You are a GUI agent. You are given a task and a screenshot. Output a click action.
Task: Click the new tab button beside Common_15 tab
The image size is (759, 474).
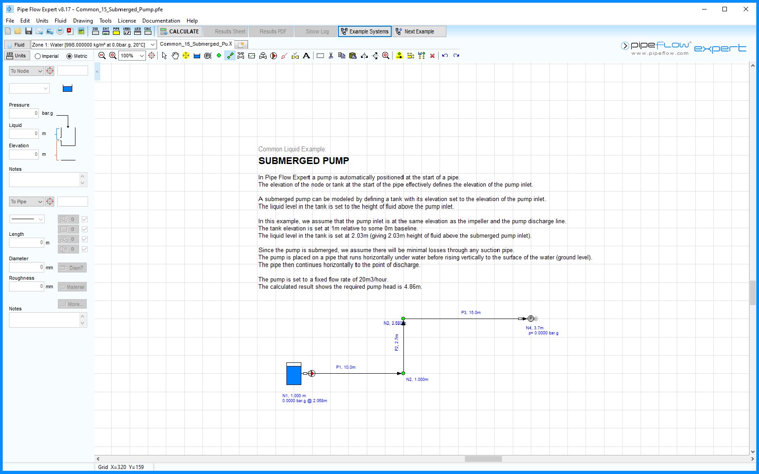[x=241, y=44]
